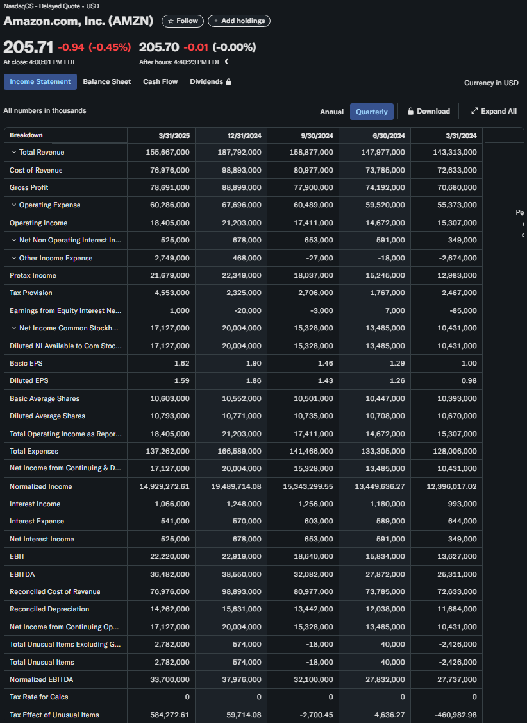Viewport: 527px width, 723px height.
Task: Select the Cost of Revenue row label
Action: (x=36, y=170)
